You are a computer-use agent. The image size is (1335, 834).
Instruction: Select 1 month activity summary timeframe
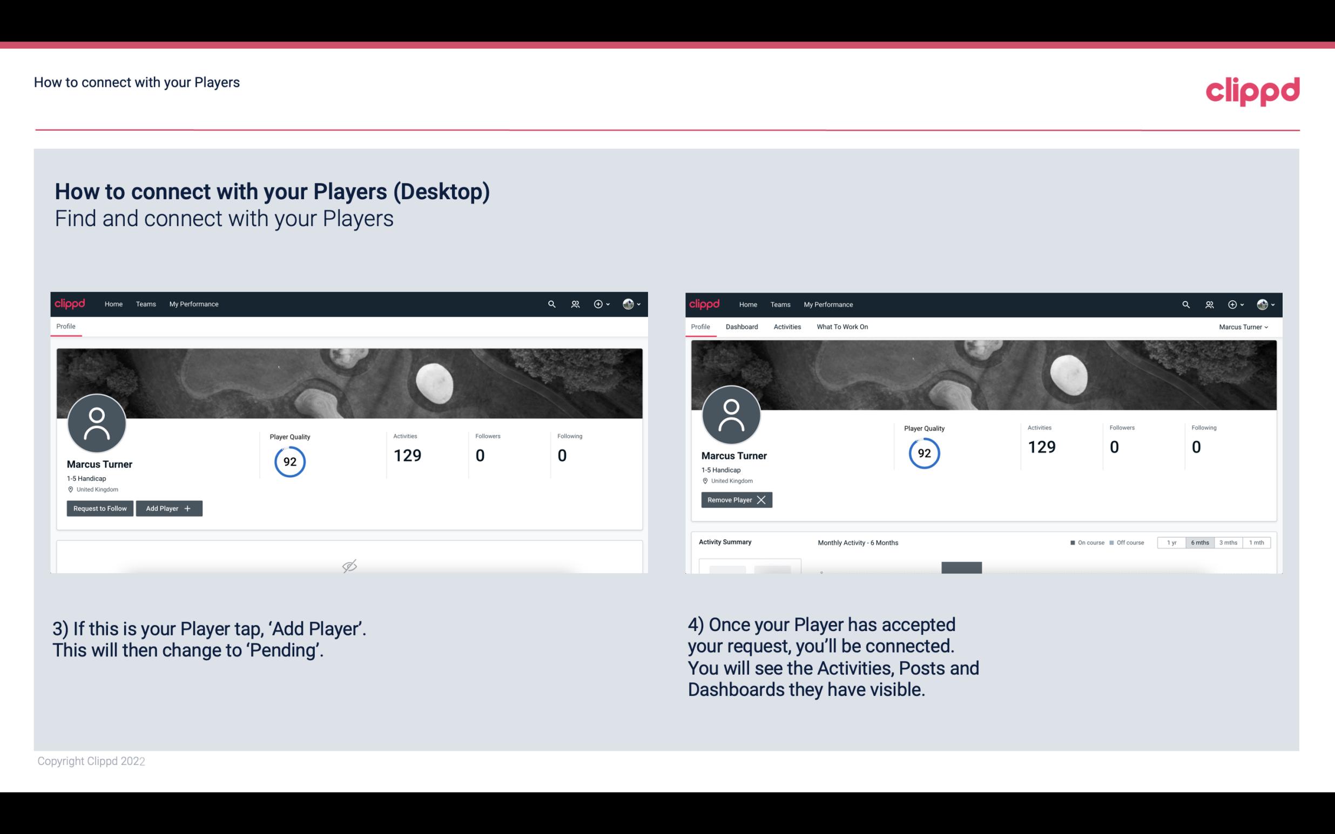(x=1256, y=542)
